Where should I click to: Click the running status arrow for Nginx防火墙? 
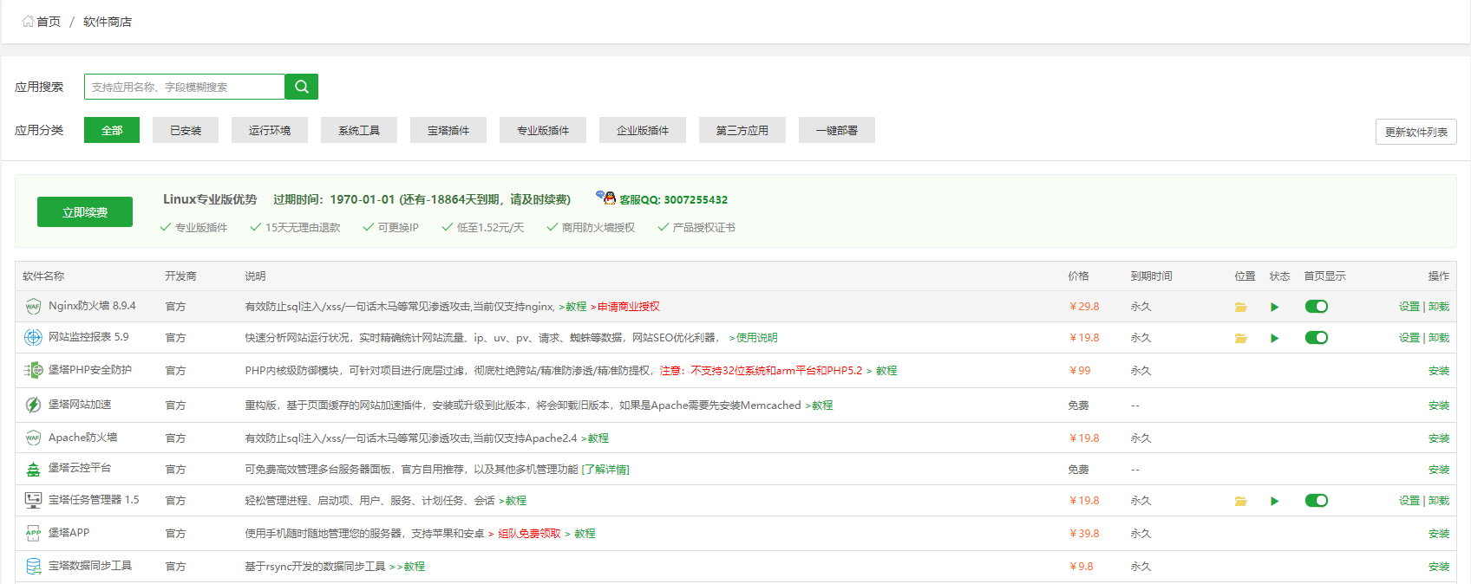click(x=1274, y=307)
